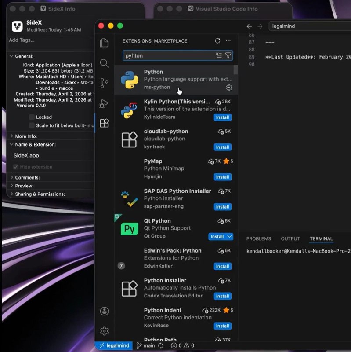Open the extension pack badge on Edwin's Pack

121,266
